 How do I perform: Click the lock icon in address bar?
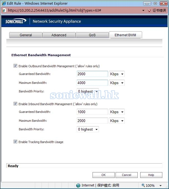point(4,10)
